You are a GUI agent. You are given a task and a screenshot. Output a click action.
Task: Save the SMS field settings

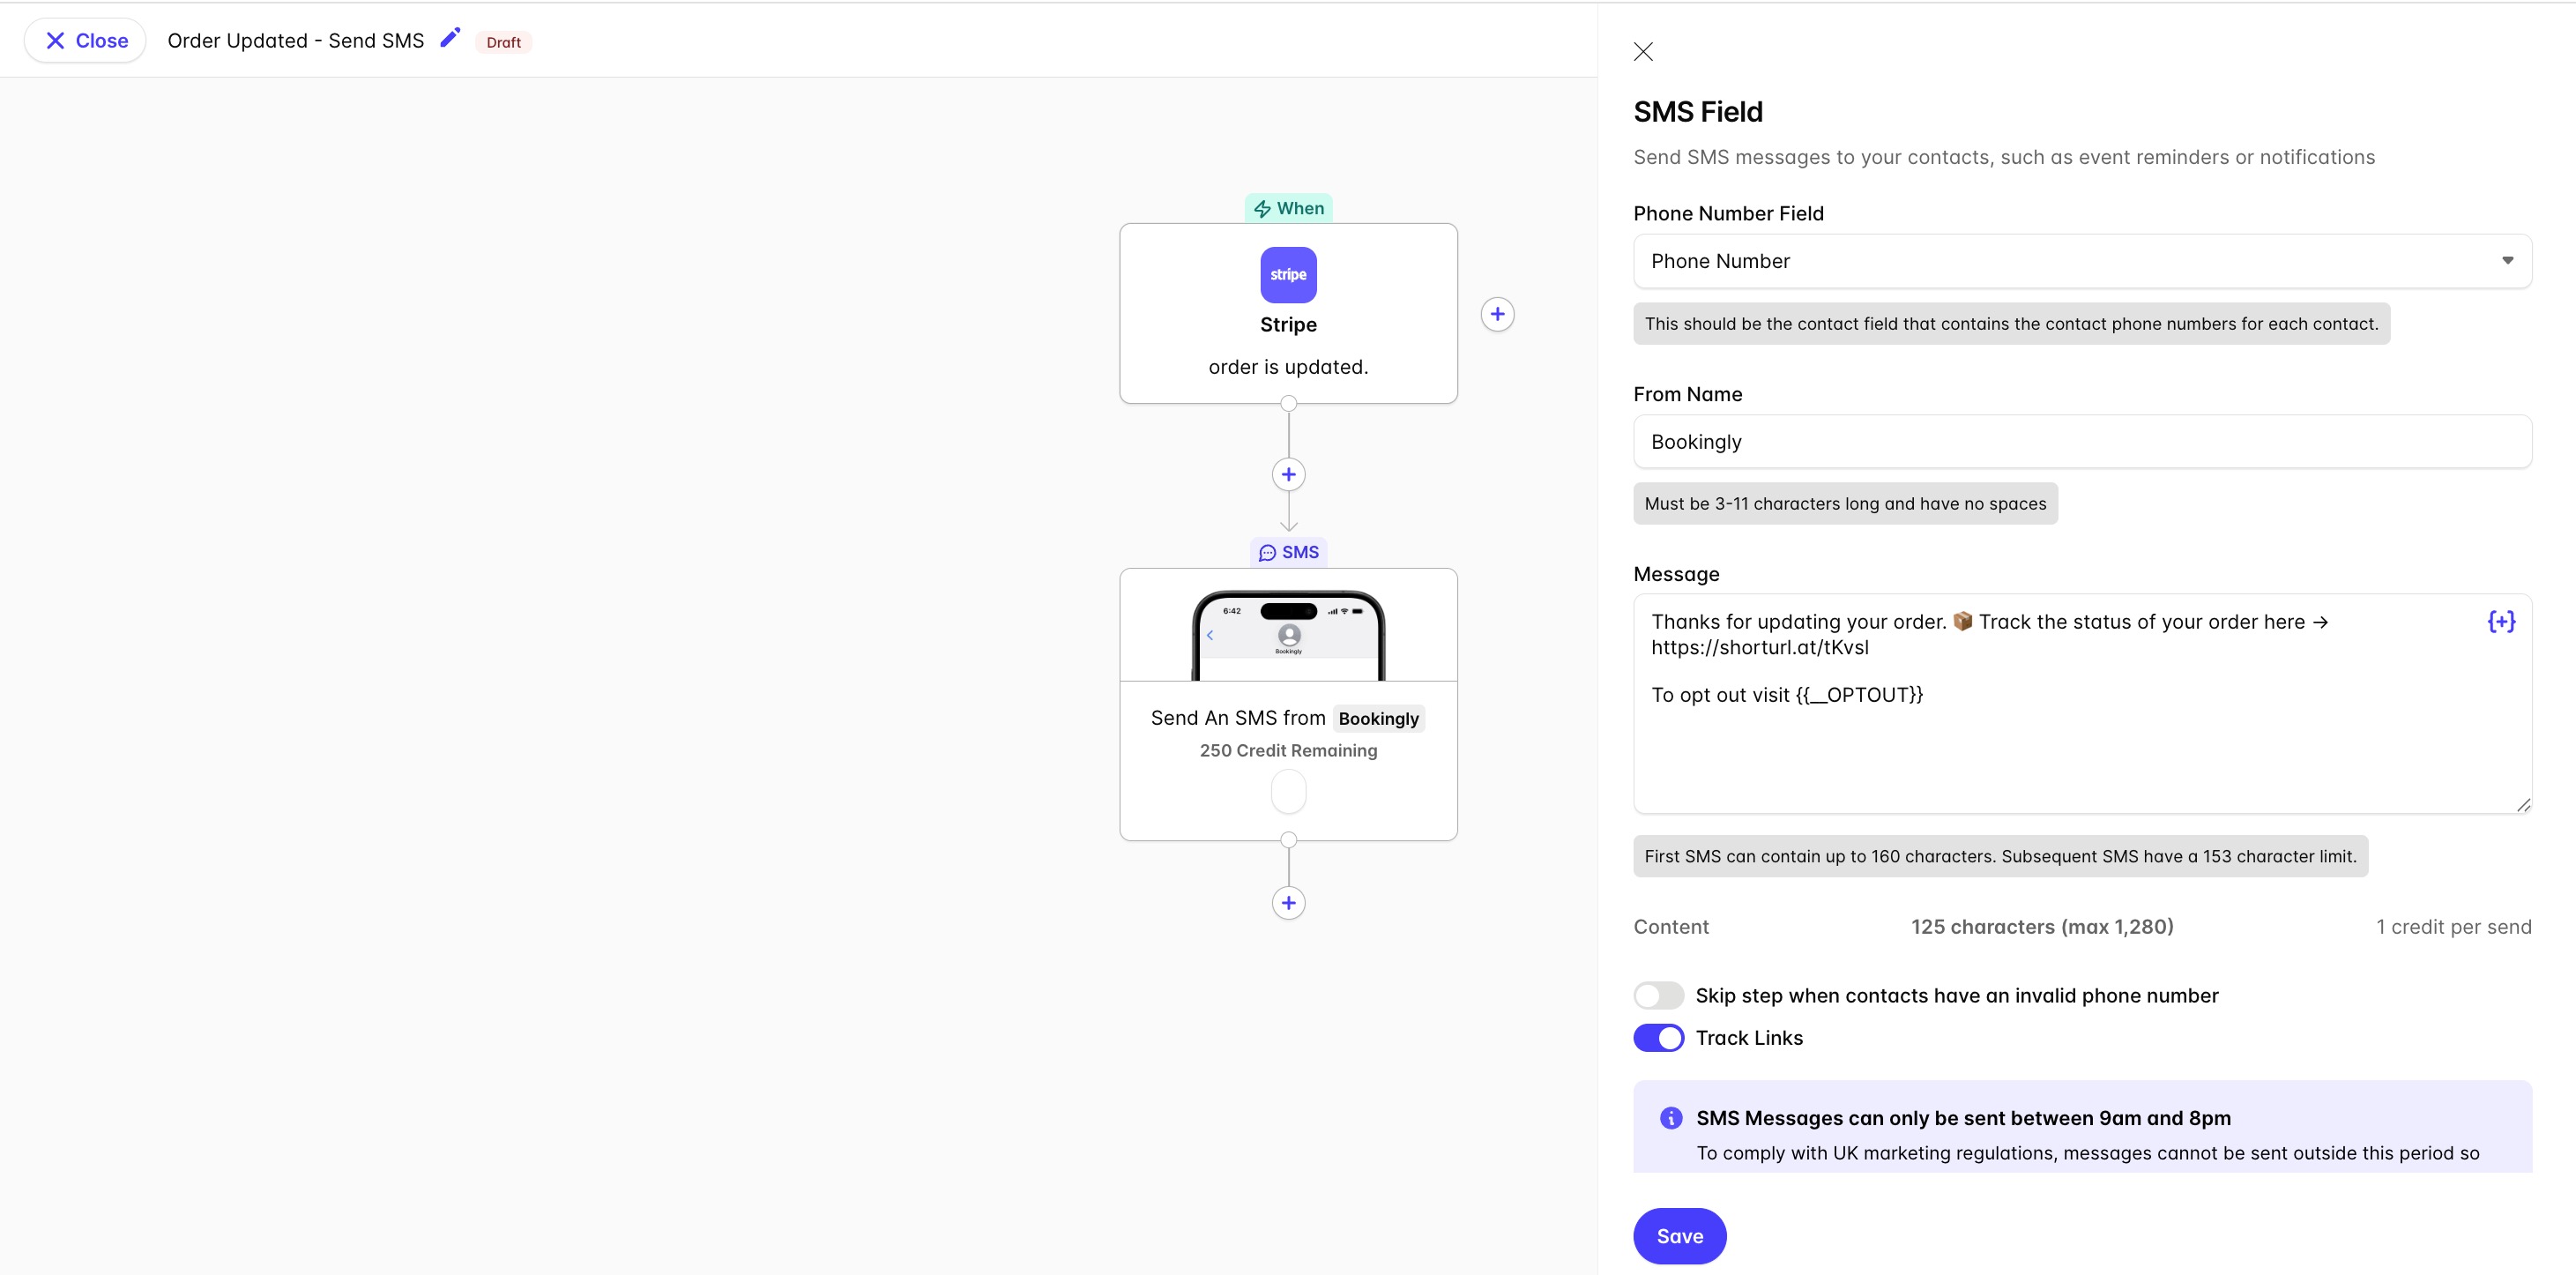click(x=1679, y=1236)
